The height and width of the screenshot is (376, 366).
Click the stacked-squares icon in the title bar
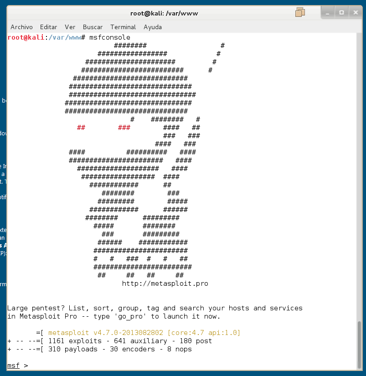pos(300,12)
